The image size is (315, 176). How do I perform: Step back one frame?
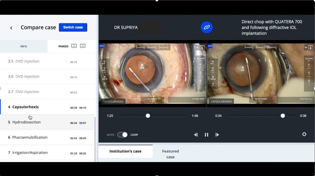click(196, 135)
